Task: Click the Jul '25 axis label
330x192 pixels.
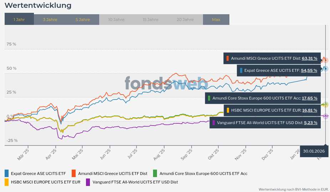Action: pos(132,154)
